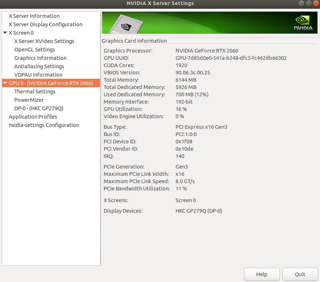This screenshot has width=320, height=282.
Task: Click the Total Dedicated Memory value 5926 MB
Action: point(186,87)
